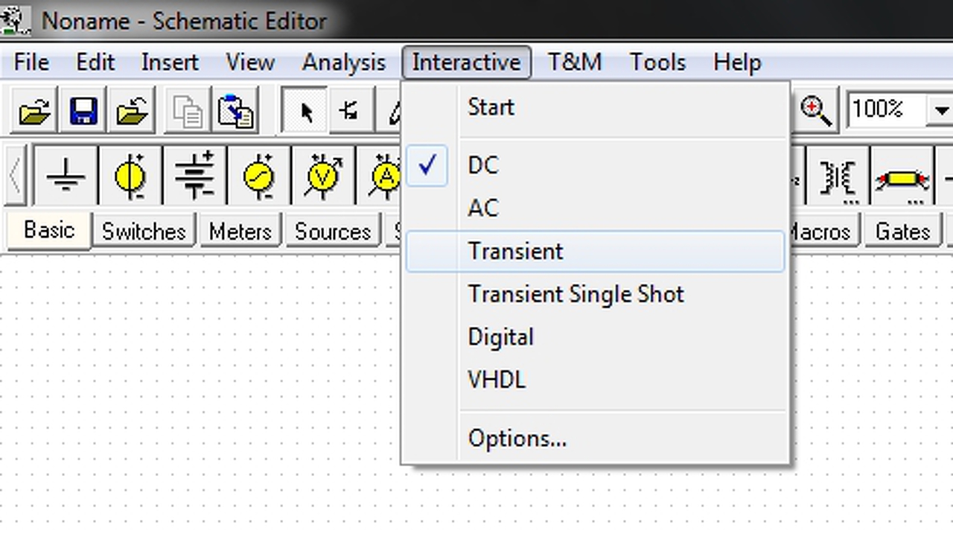Switch to the Switches component tab
Screen dimensions: 953x534
tap(143, 232)
